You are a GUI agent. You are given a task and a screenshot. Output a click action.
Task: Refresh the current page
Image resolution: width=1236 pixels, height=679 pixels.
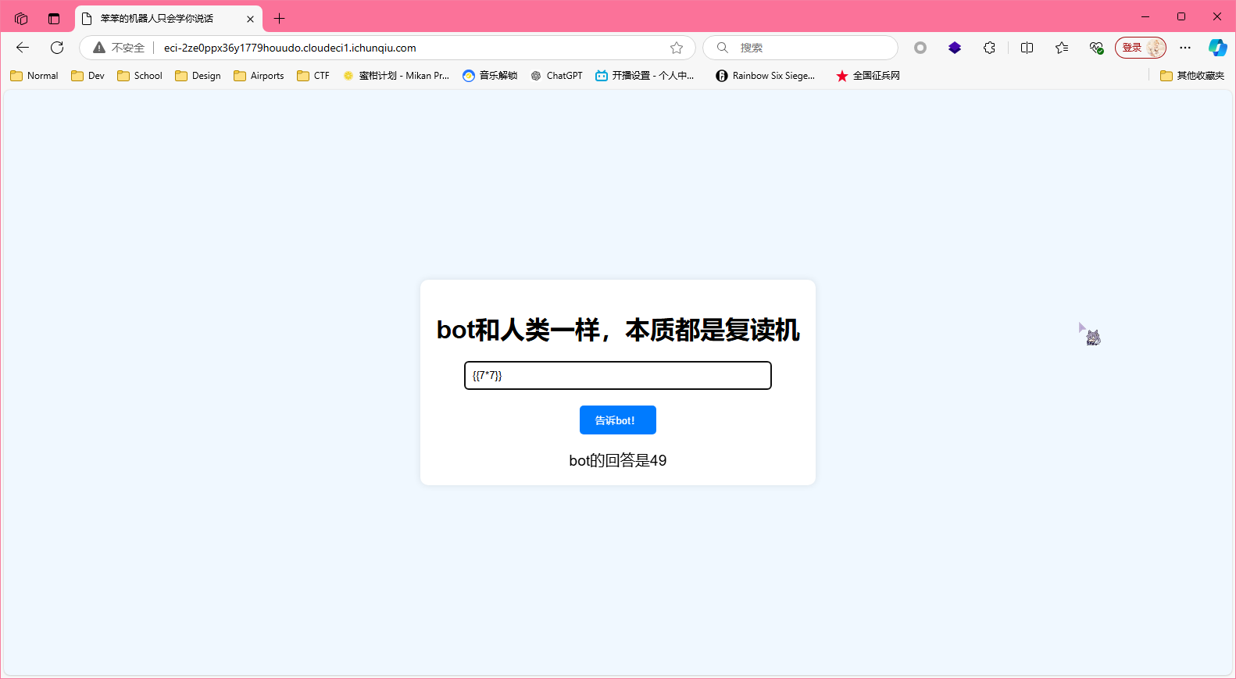coord(57,48)
